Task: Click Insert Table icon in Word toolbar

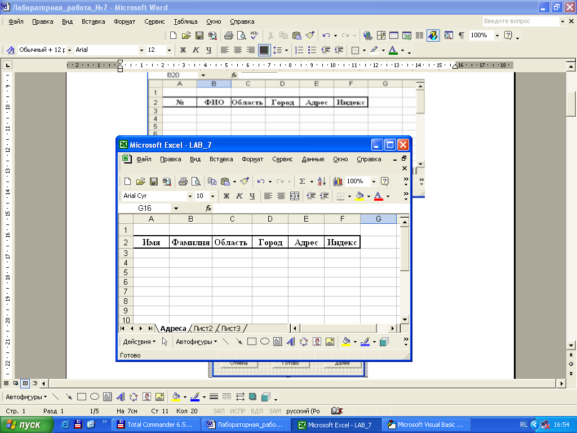Action: point(394,36)
